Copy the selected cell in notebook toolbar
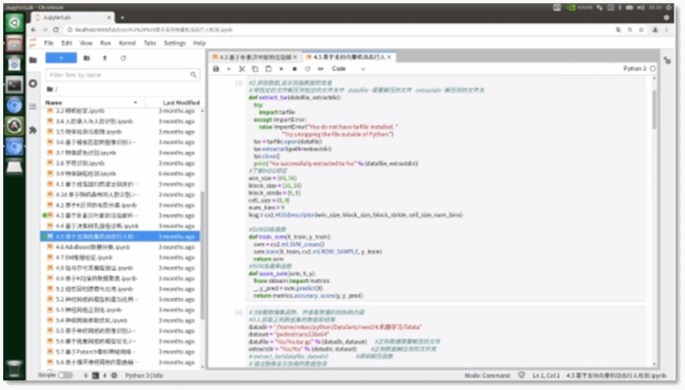 255,69
